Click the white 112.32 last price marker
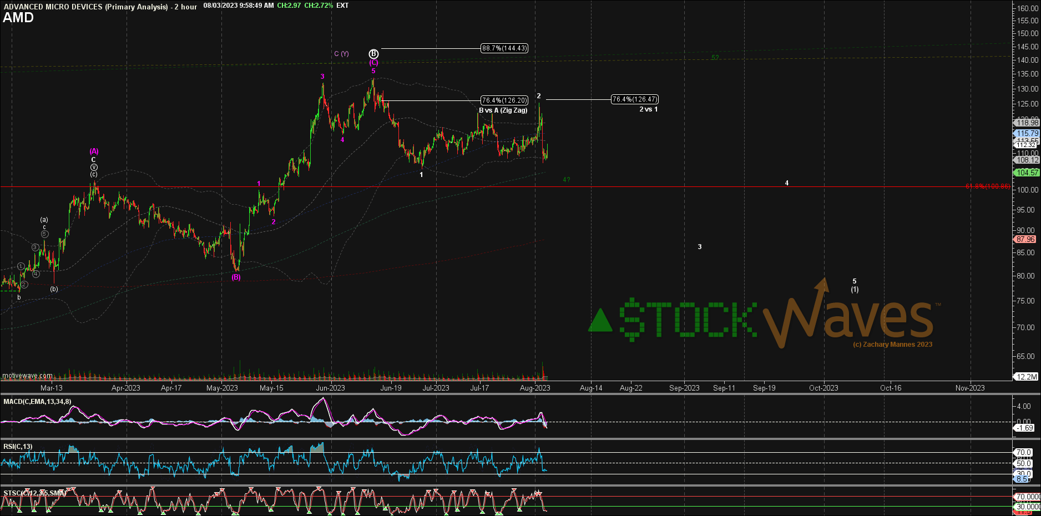Screen dimensions: 1041x516 pos(1025,145)
